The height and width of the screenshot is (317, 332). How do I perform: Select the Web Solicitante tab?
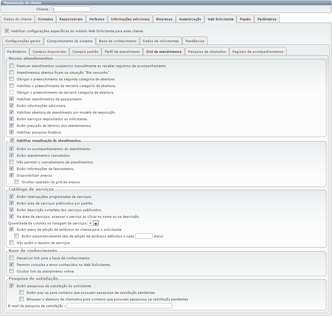pyautogui.click(x=220, y=19)
